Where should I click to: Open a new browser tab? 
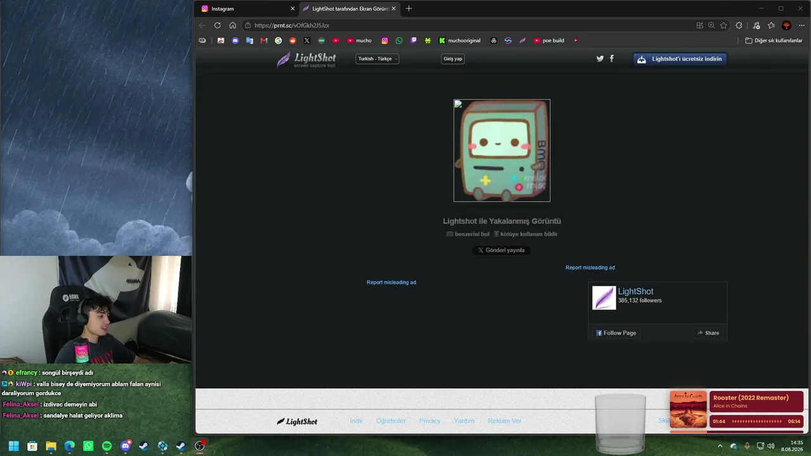point(409,9)
